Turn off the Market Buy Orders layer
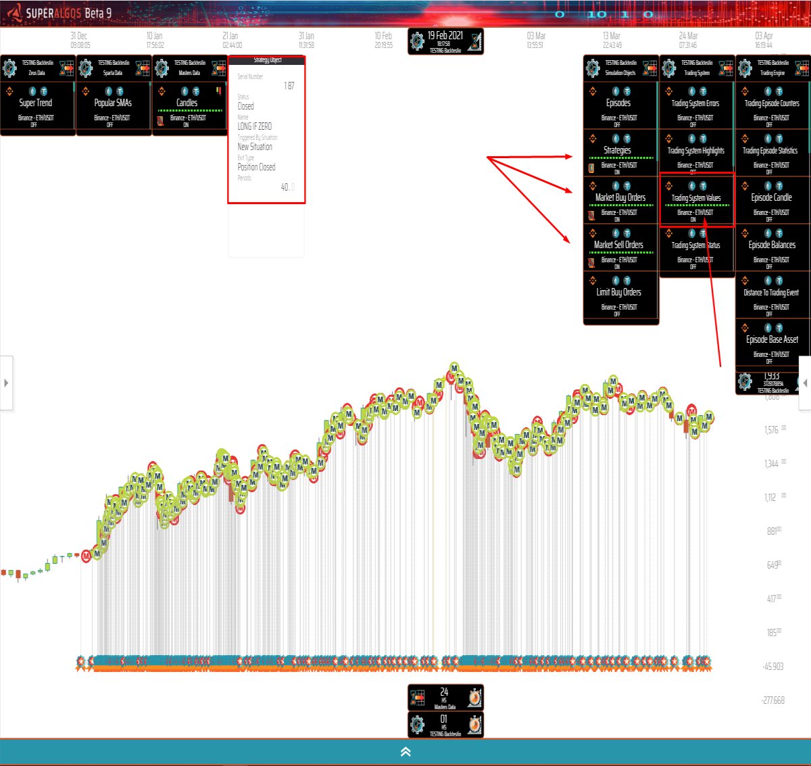 [x=620, y=200]
